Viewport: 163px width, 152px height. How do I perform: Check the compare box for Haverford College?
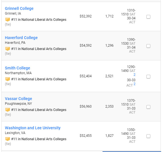(x=148, y=46)
